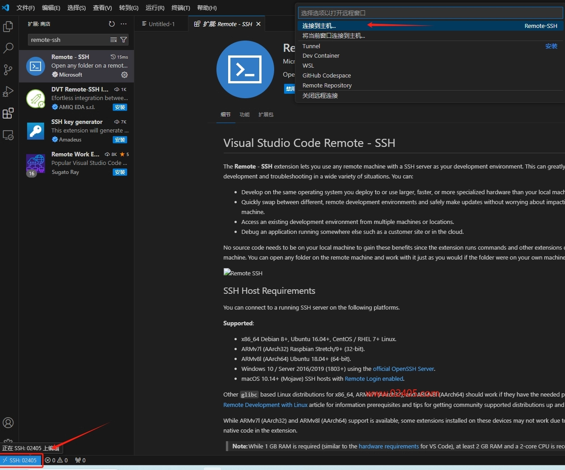
Task: Open the Search view in activity bar
Action: [8, 48]
